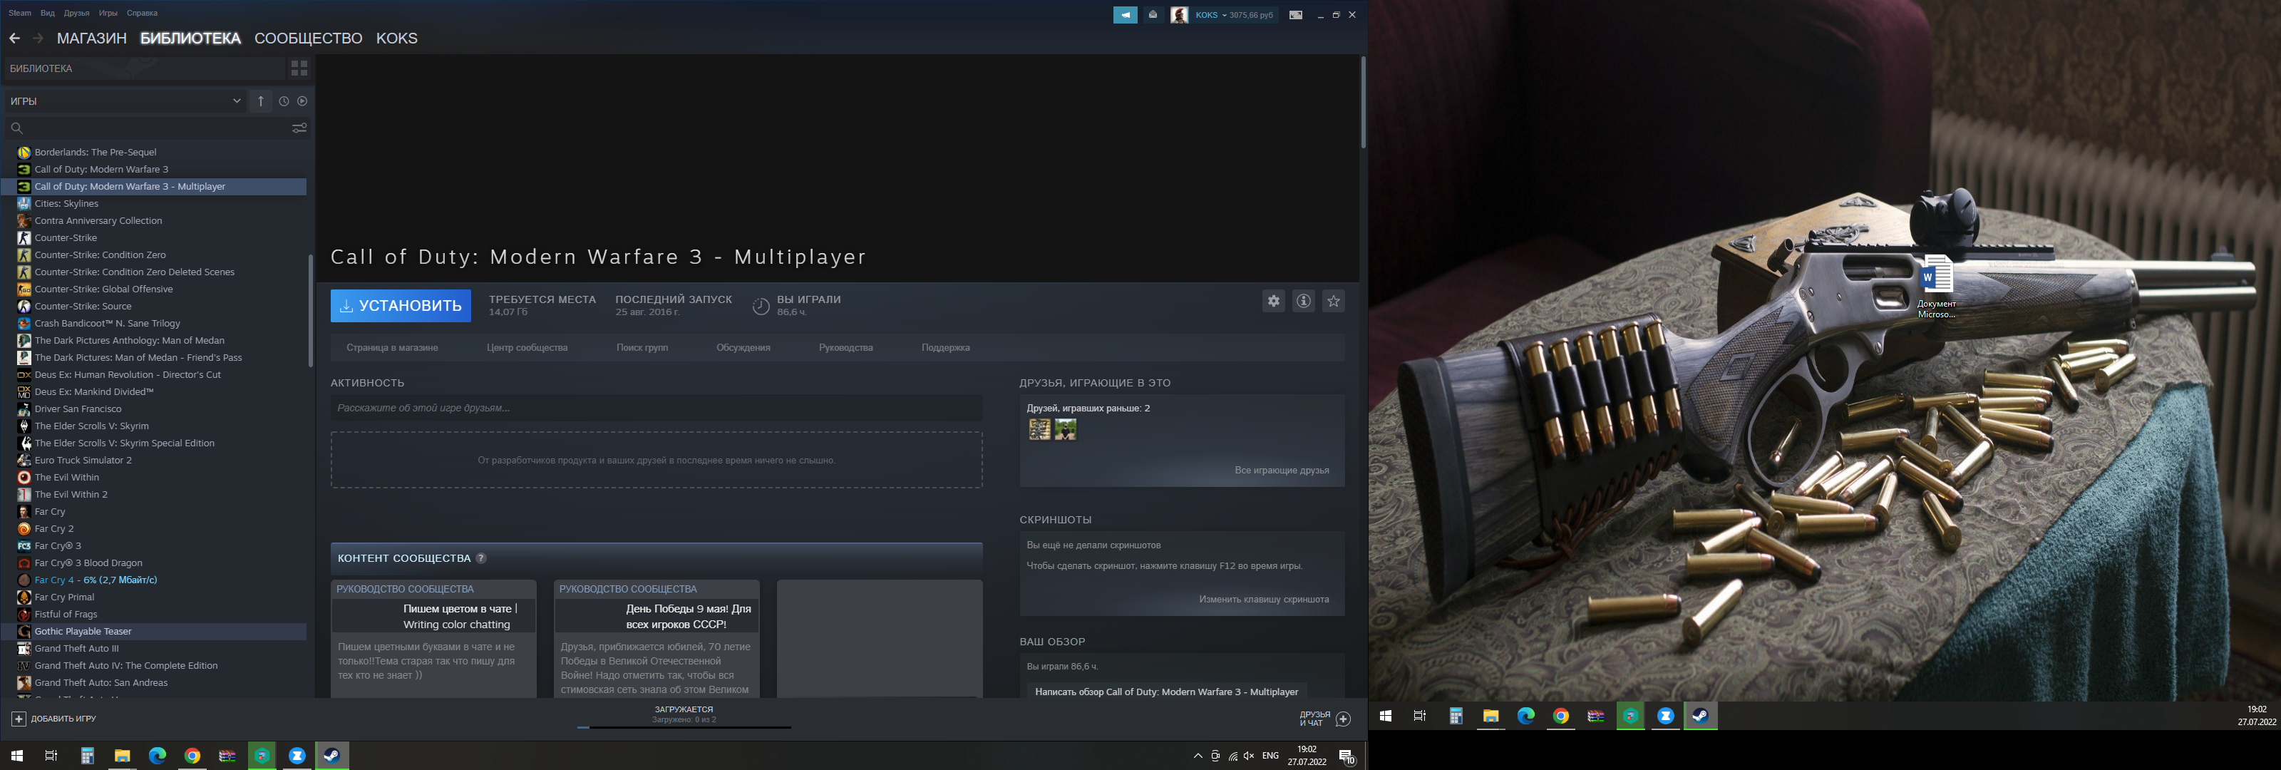Viewport: 2281px width, 770px height.
Task: Open Calculator on left taskbar
Action: pos(87,756)
